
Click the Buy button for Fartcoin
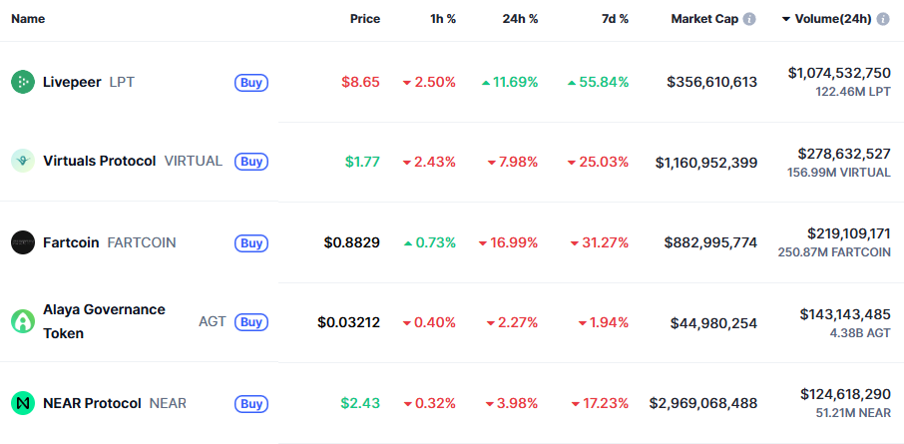(x=251, y=242)
